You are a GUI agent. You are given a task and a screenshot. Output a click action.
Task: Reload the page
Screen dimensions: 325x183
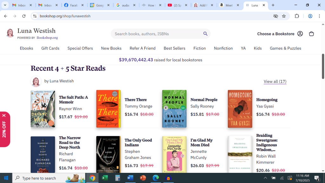point(24,16)
